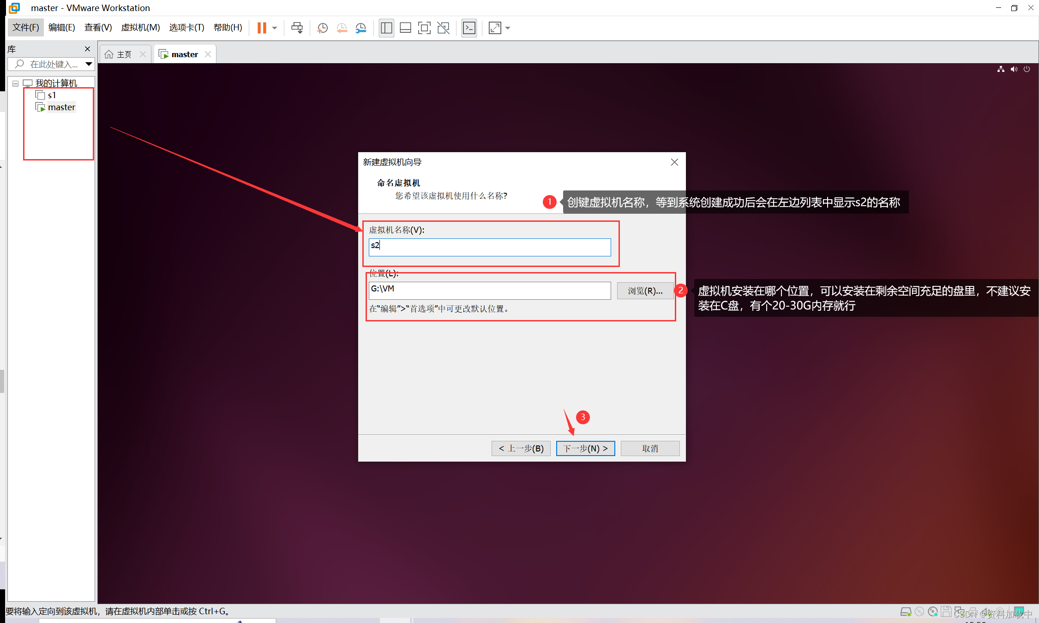
Task: Click the Unity mode toolbar icon
Action: [x=443, y=28]
